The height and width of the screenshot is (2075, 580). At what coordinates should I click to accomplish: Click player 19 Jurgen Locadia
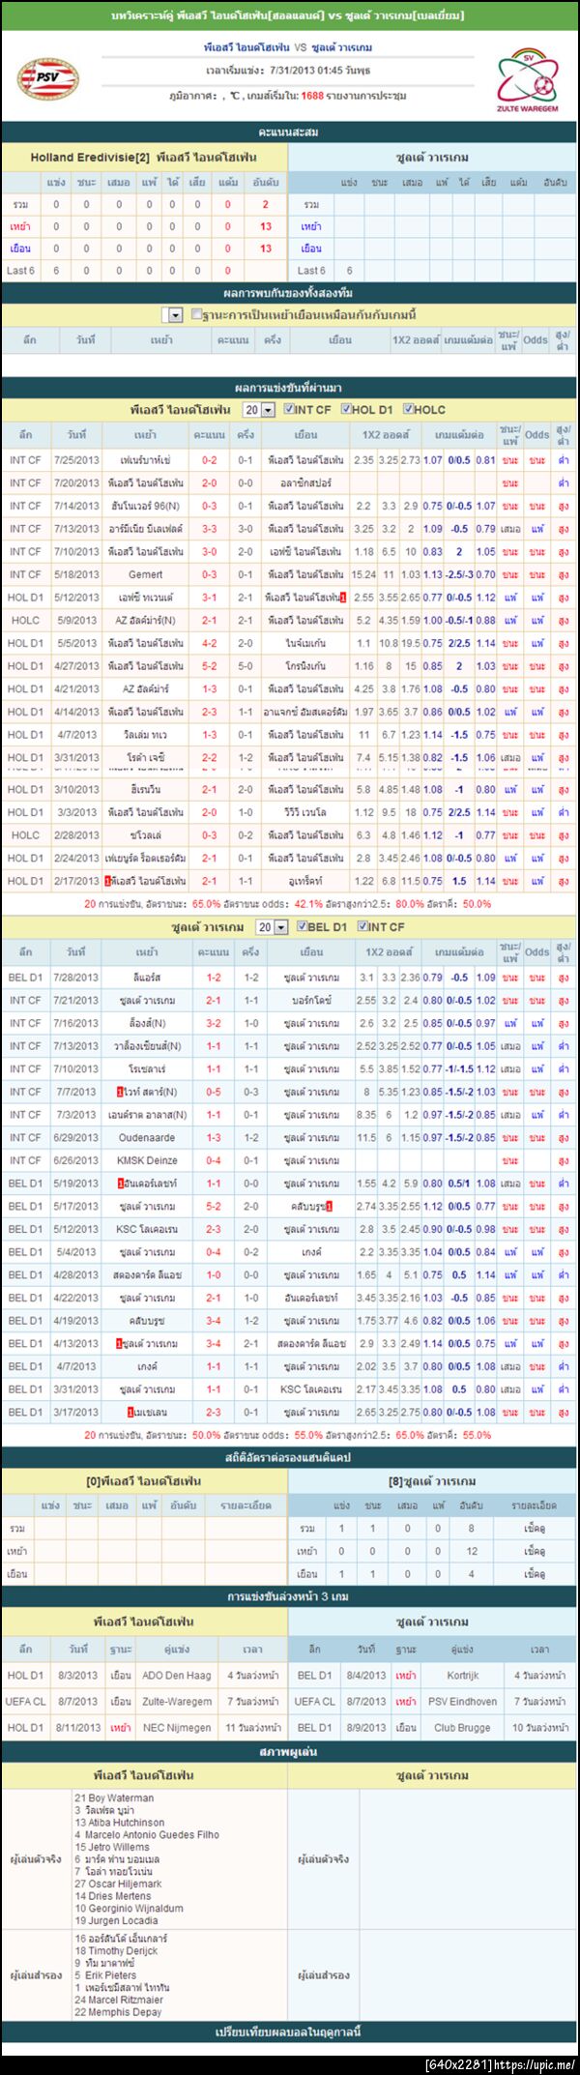116,1921
